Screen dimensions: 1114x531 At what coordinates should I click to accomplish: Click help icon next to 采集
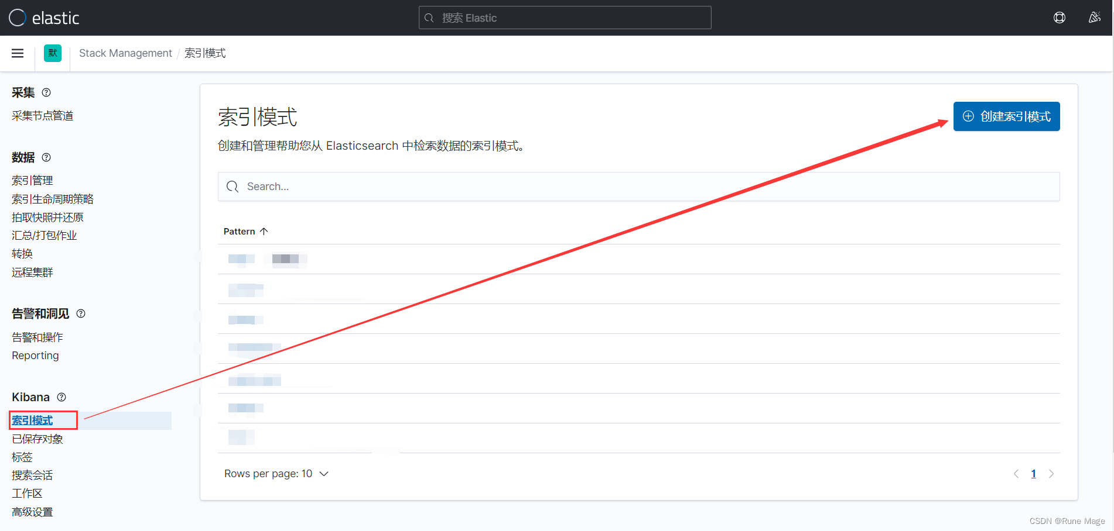point(46,92)
